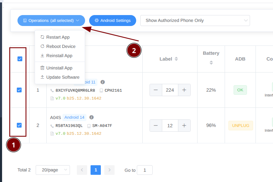The width and height of the screenshot is (273, 182).
Task: Click minus button for label 224
Action: coord(156,90)
